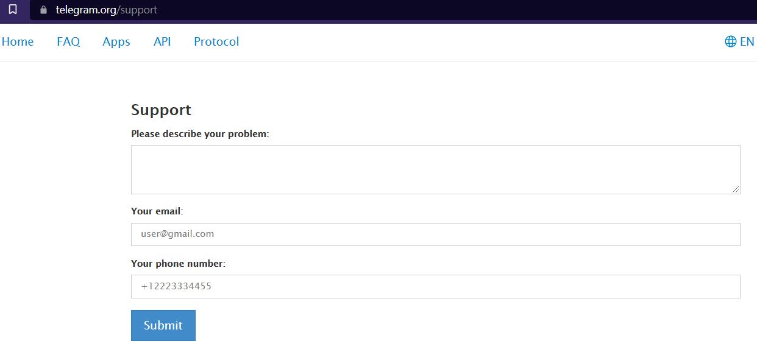This screenshot has width=757, height=349.
Task: Click the Support page heading
Action: coord(161,110)
